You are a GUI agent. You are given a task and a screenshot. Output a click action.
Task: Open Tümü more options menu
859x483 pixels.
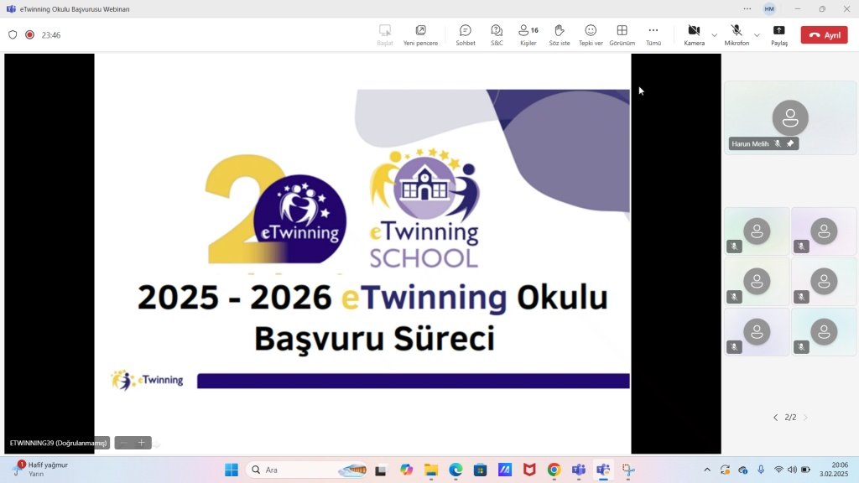(653, 35)
